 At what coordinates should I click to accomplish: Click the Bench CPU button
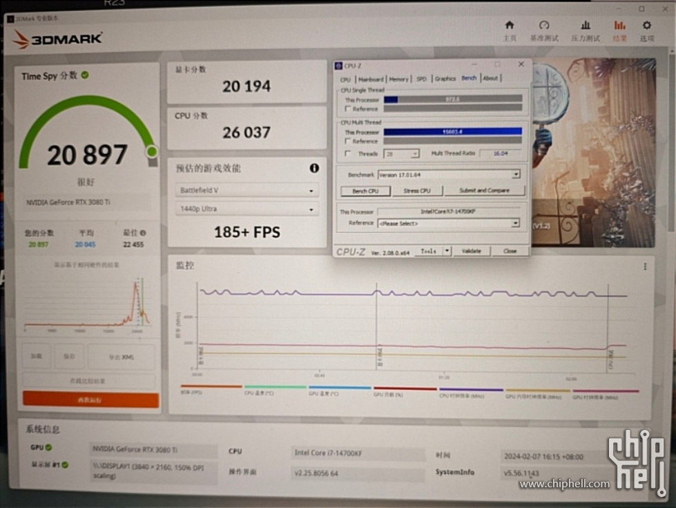point(365,191)
